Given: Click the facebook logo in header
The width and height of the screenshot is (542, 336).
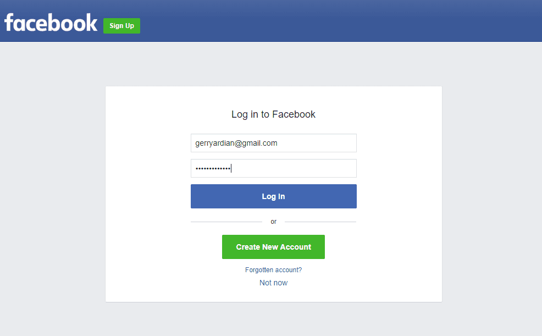Looking at the screenshot, I should click(51, 23).
